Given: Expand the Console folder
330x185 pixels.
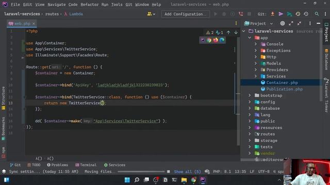Looking at the screenshot, I should [x=256, y=44].
